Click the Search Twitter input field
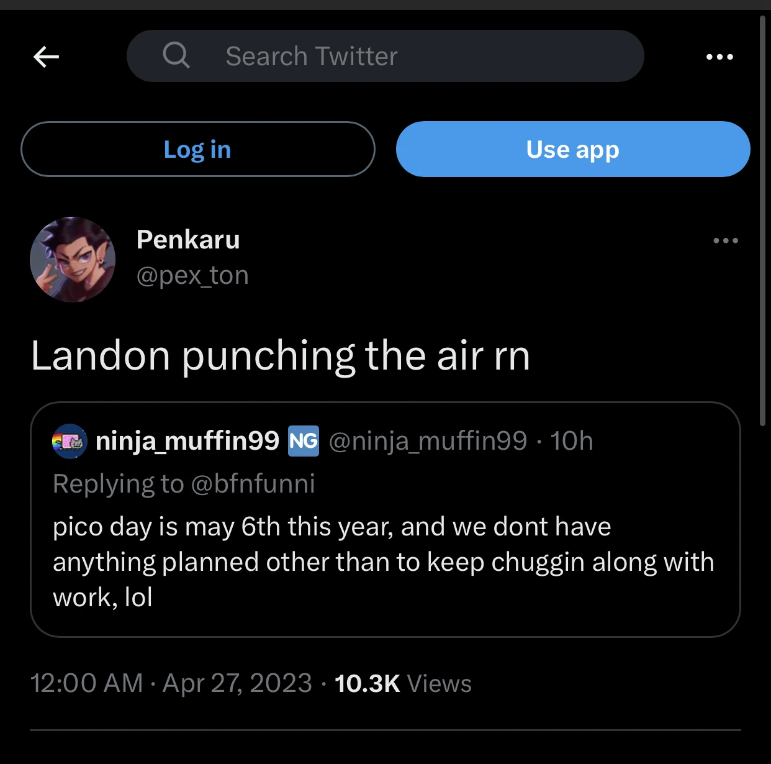The height and width of the screenshot is (764, 771). pos(385,56)
